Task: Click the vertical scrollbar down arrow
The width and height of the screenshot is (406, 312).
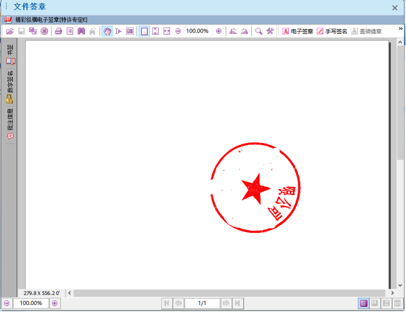Action: (400, 285)
